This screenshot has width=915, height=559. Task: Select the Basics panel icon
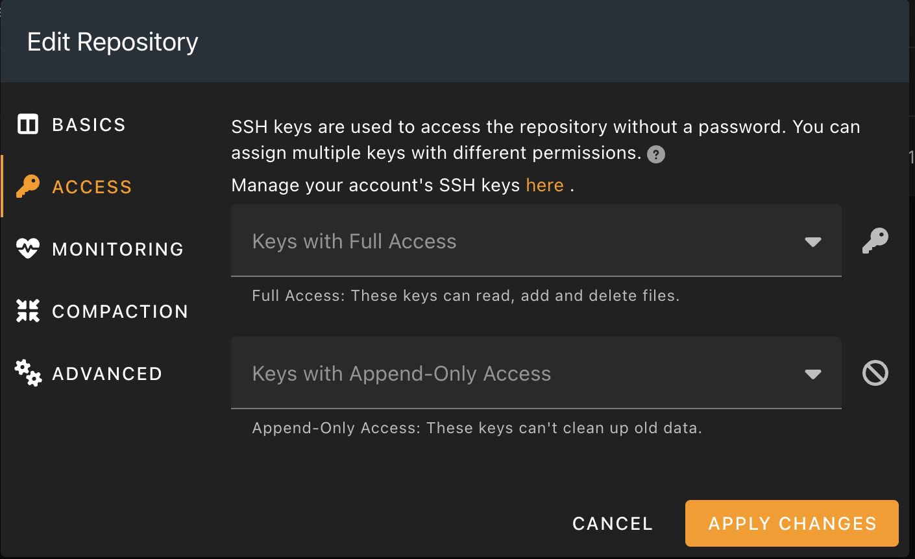[x=27, y=124]
